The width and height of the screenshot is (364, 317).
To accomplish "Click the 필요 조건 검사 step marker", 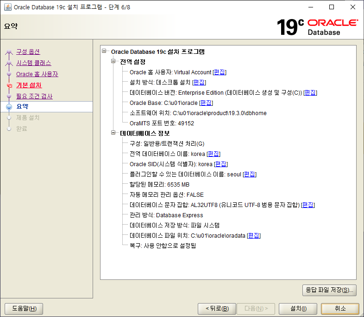I will coord(9,96).
